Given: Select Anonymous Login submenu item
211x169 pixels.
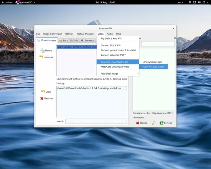Looking at the screenshot, I should 153,62.
